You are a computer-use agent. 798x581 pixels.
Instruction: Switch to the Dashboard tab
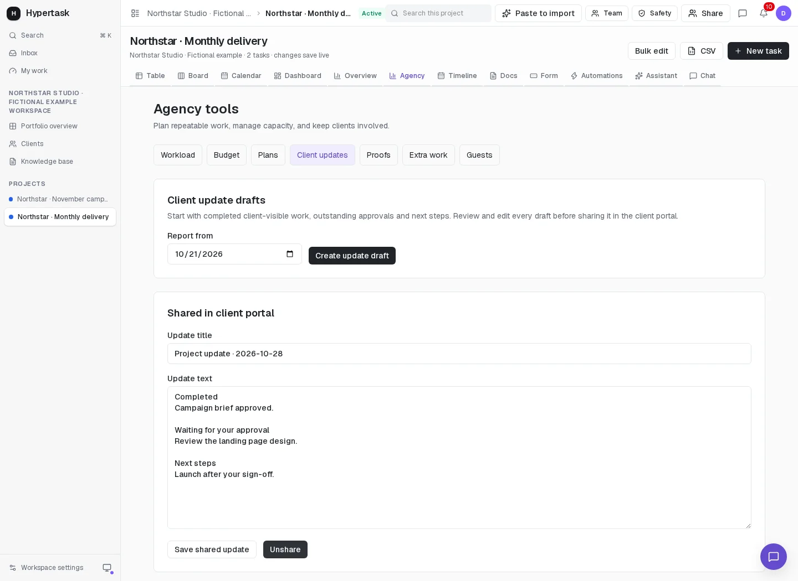pyautogui.click(x=298, y=76)
